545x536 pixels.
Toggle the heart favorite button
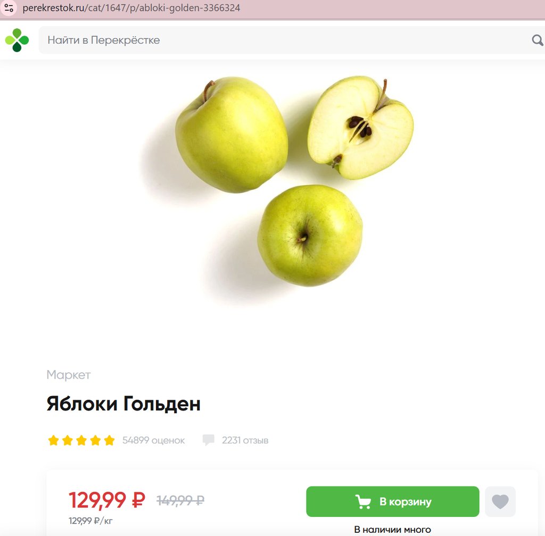(500, 501)
